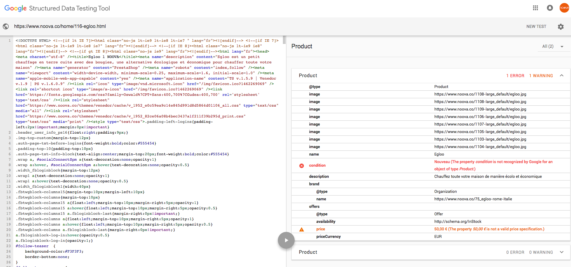Image resolution: width=571 pixels, height=267 pixels.
Task: Click the 1 WARNING label
Action: [541, 76]
